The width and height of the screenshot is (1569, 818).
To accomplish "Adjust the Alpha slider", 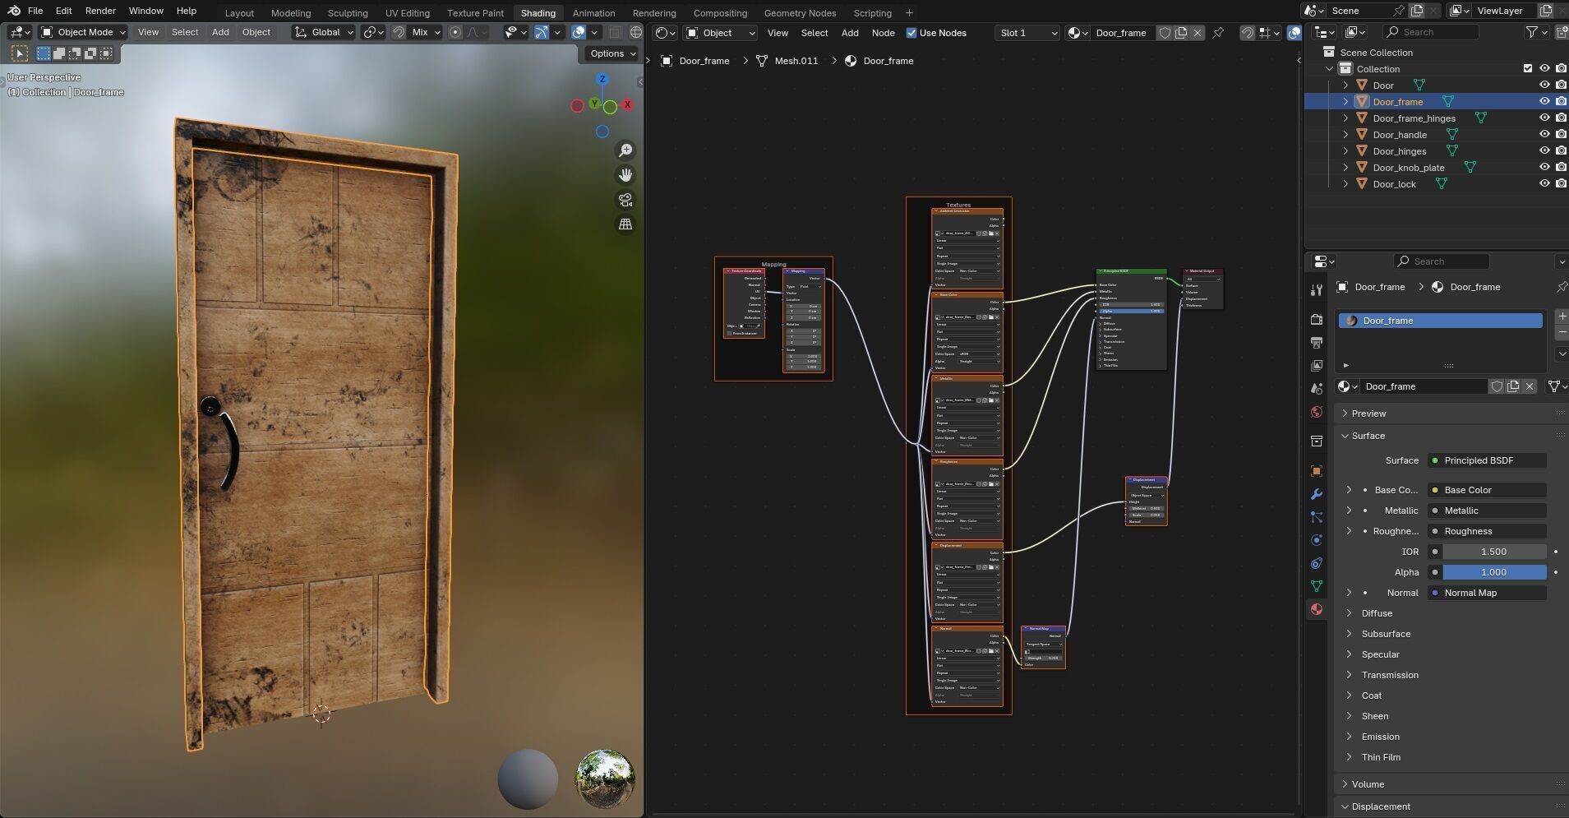I will 1494,572.
